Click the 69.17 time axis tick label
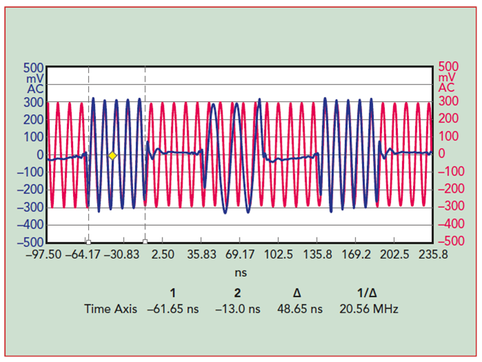The height and width of the screenshot is (362, 482). (x=240, y=254)
